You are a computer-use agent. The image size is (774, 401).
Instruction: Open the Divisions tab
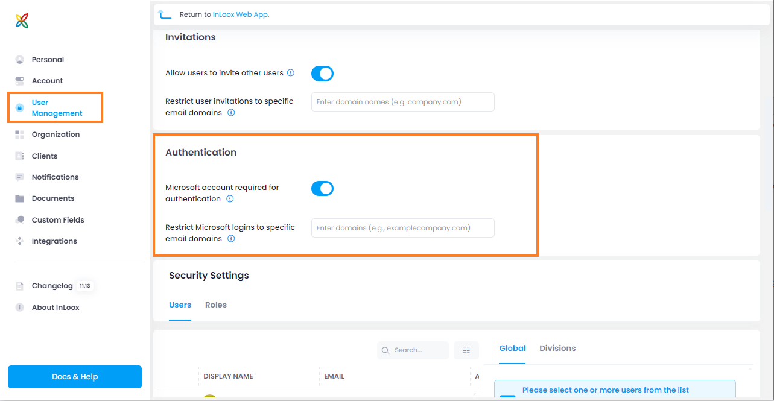pos(557,348)
